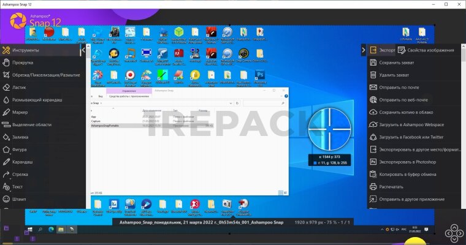The image size is (466, 245).
Task: Click Отправить по почте email option
Action: point(398,87)
